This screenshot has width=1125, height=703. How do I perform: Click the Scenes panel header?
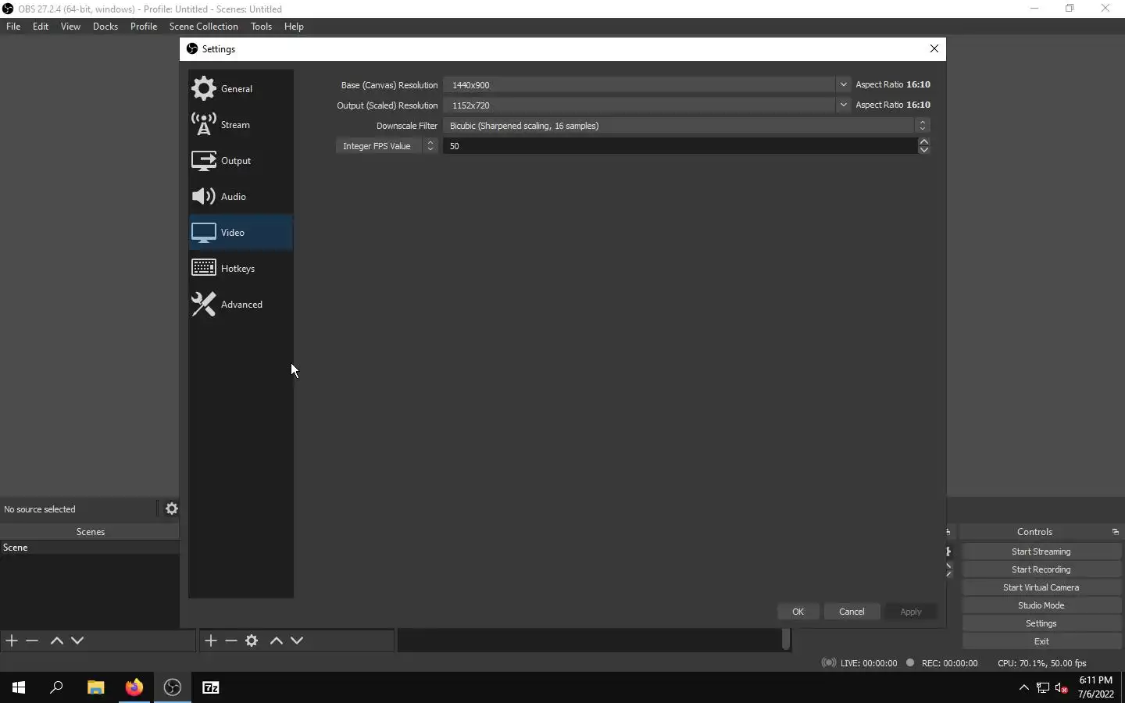(90, 532)
